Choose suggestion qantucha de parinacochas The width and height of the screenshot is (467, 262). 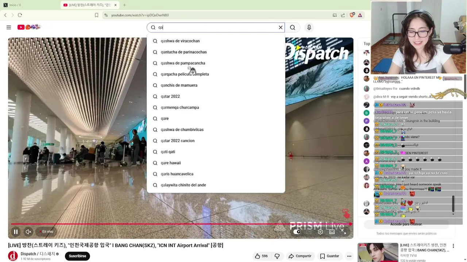pyautogui.click(x=216, y=52)
